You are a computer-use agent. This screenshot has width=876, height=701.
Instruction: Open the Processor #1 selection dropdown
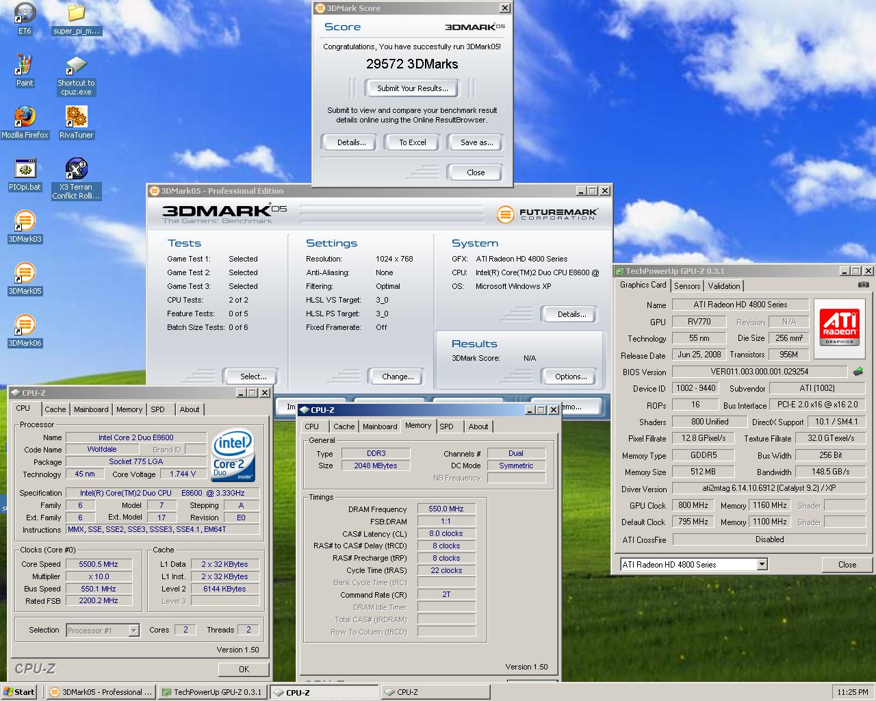pyautogui.click(x=133, y=630)
